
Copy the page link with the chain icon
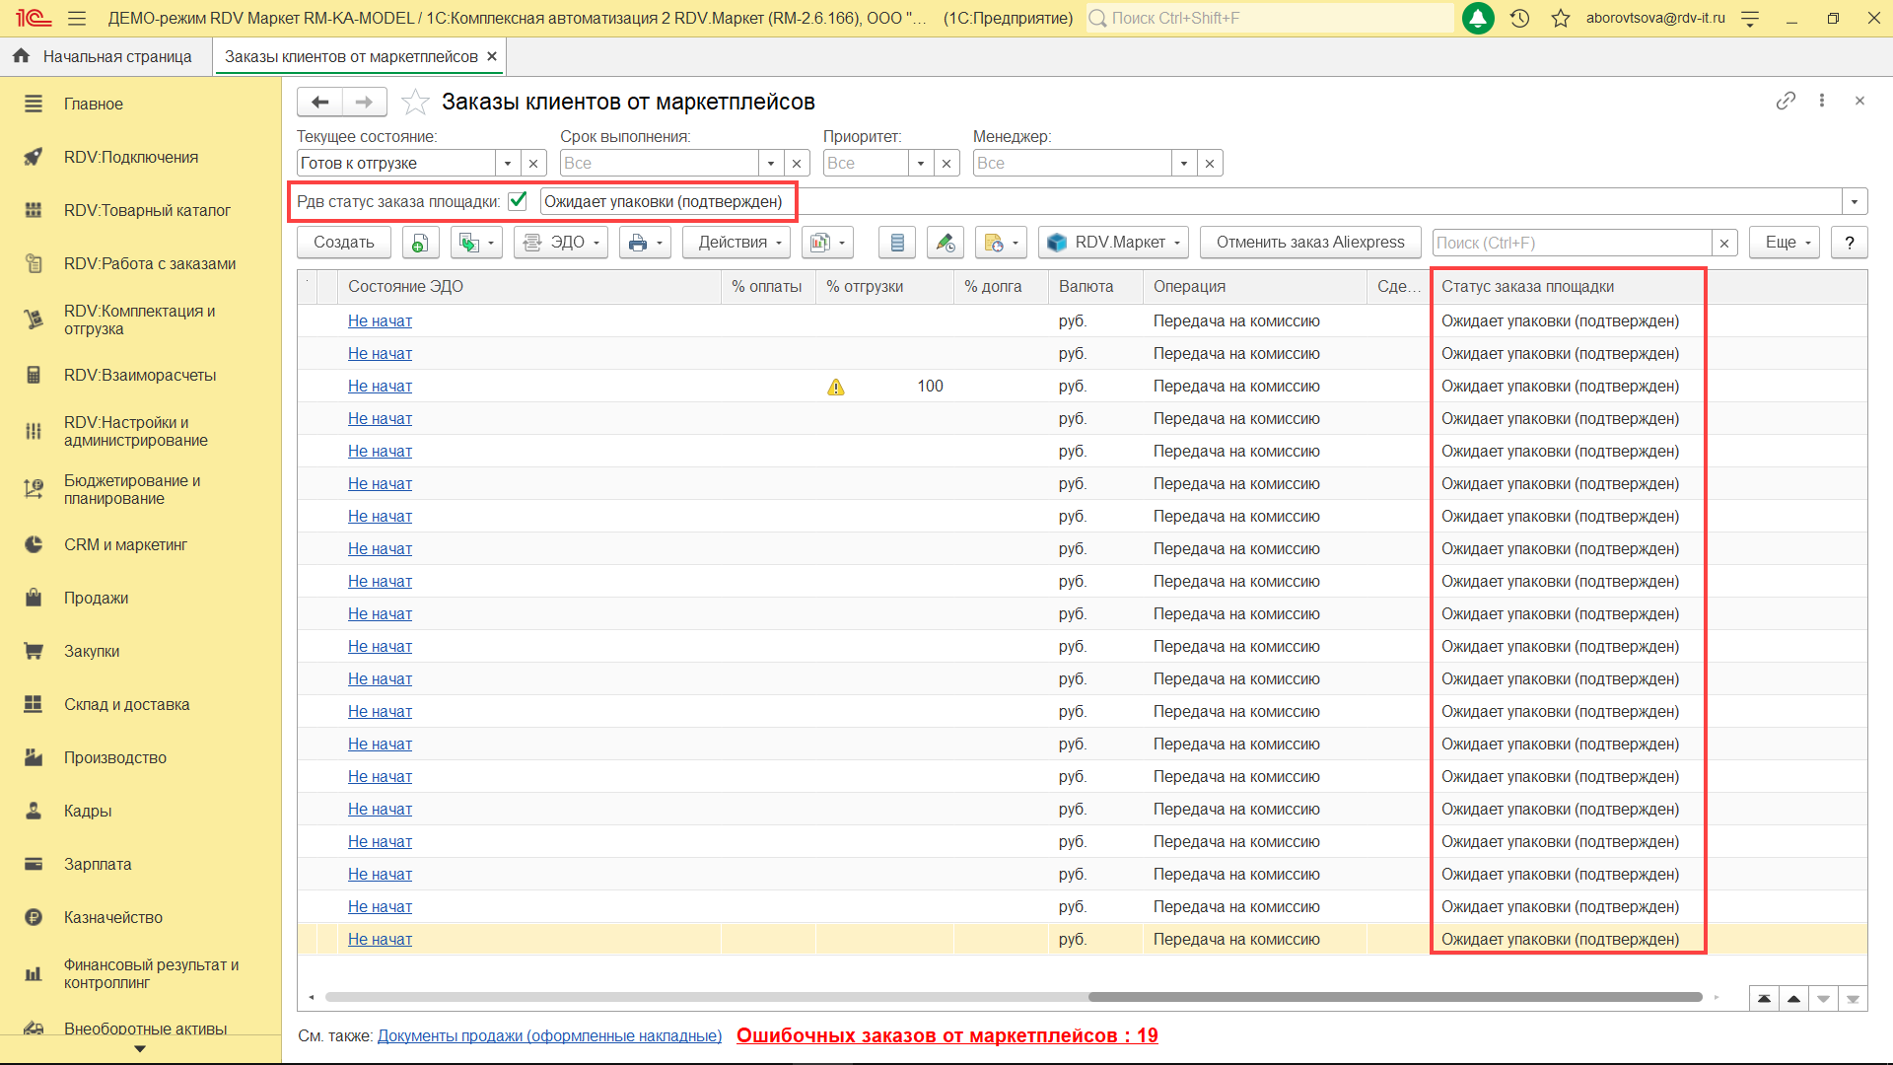pyautogui.click(x=1786, y=101)
